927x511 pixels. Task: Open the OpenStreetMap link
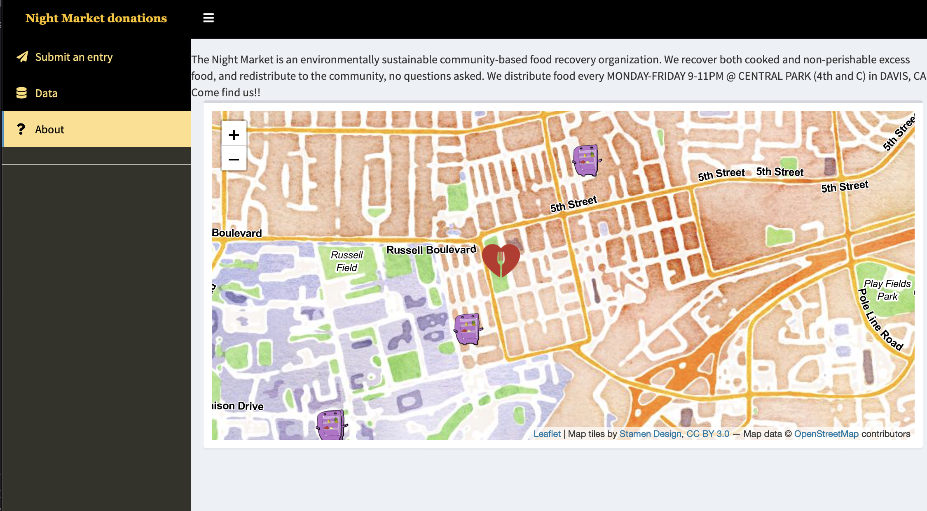click(826, 434)
